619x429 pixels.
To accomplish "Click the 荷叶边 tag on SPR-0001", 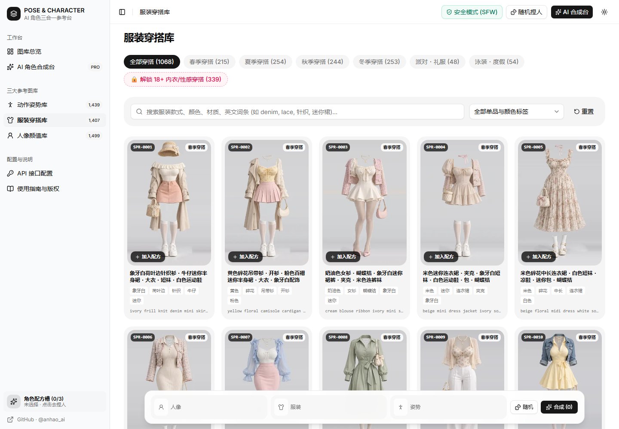I will click(158, 291).
